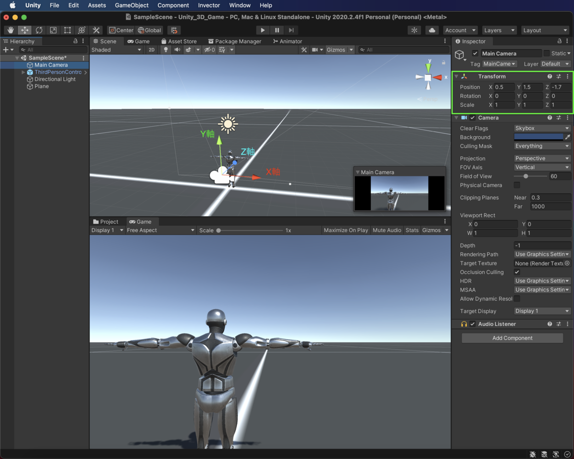Select the Hand tool

(10, 30)
